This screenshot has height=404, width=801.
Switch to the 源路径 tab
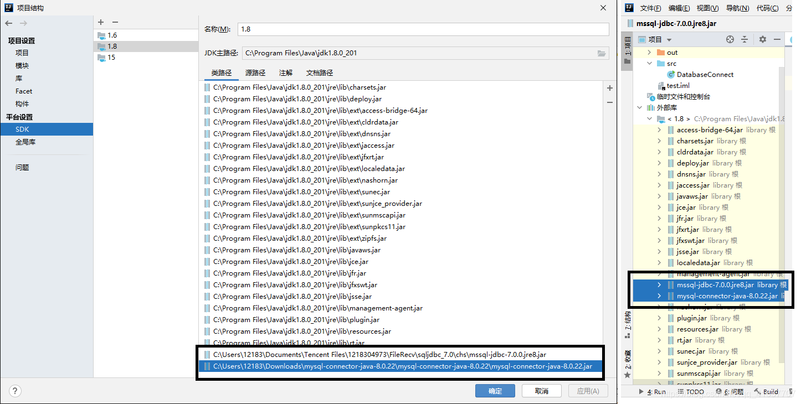tap(255, 73)
